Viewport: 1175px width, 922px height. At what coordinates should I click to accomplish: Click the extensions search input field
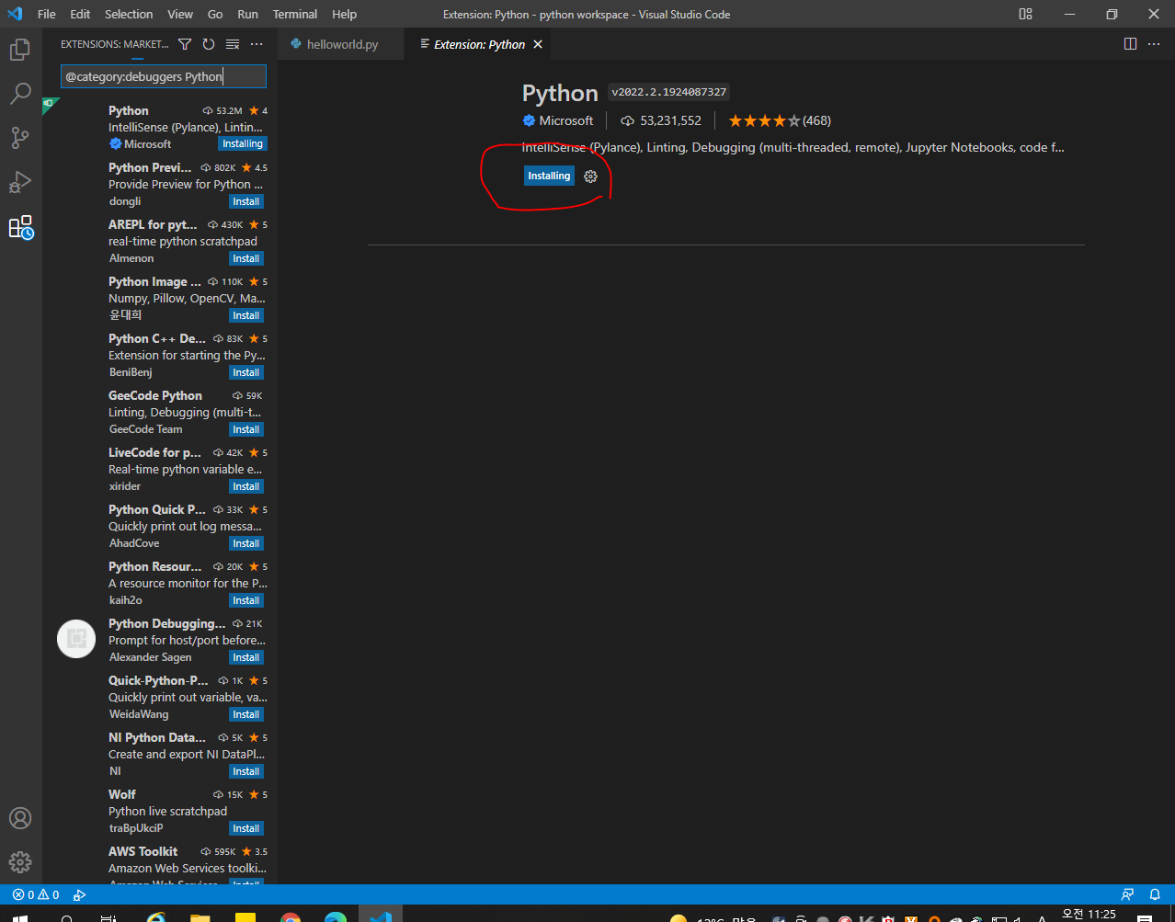coord(164,76)
